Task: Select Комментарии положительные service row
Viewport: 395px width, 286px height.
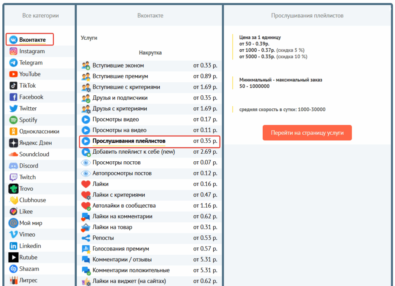Action: click(x=131, y=270)
